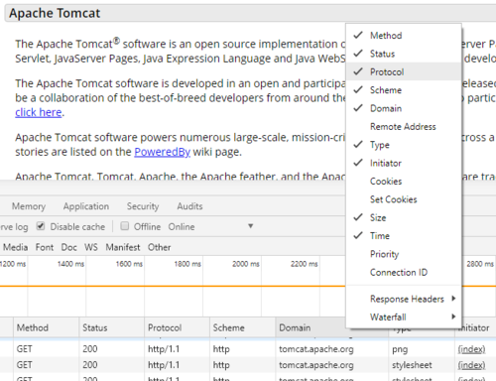Viewport: 496px width, 381px height.
Task: Open the Audits tab
Action: click(x=189, y=206)
